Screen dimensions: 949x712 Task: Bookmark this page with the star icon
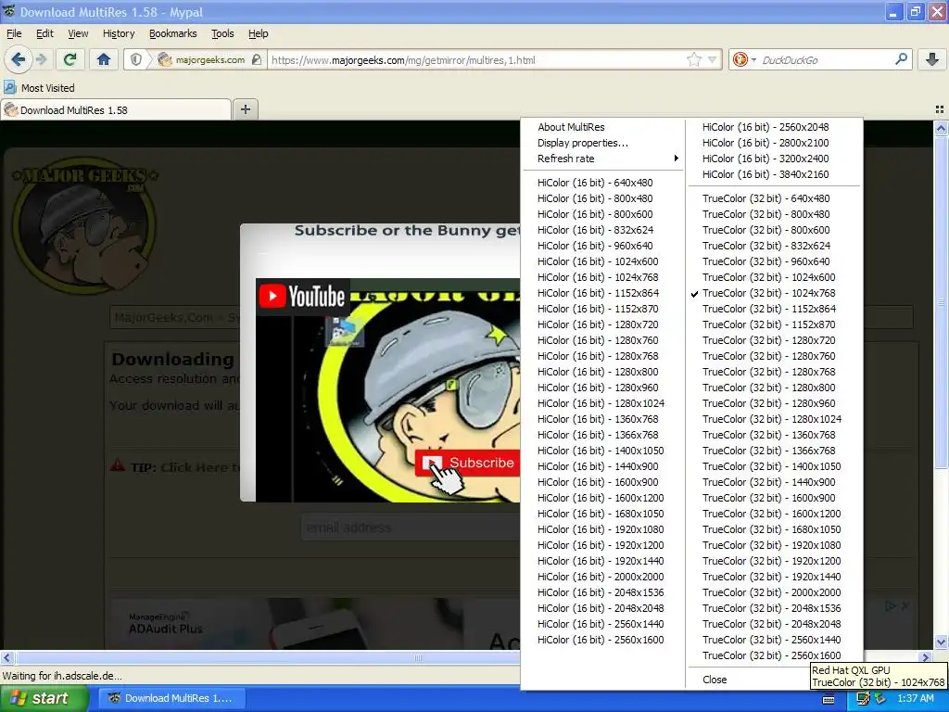[693, 59]
